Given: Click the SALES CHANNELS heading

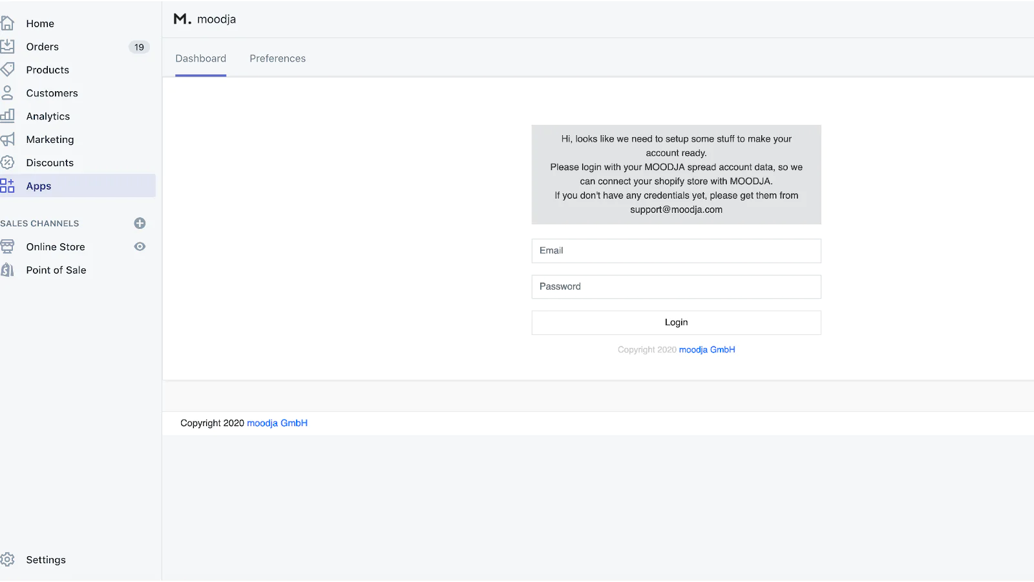Looking at the screenshot, I should point(39,224).
